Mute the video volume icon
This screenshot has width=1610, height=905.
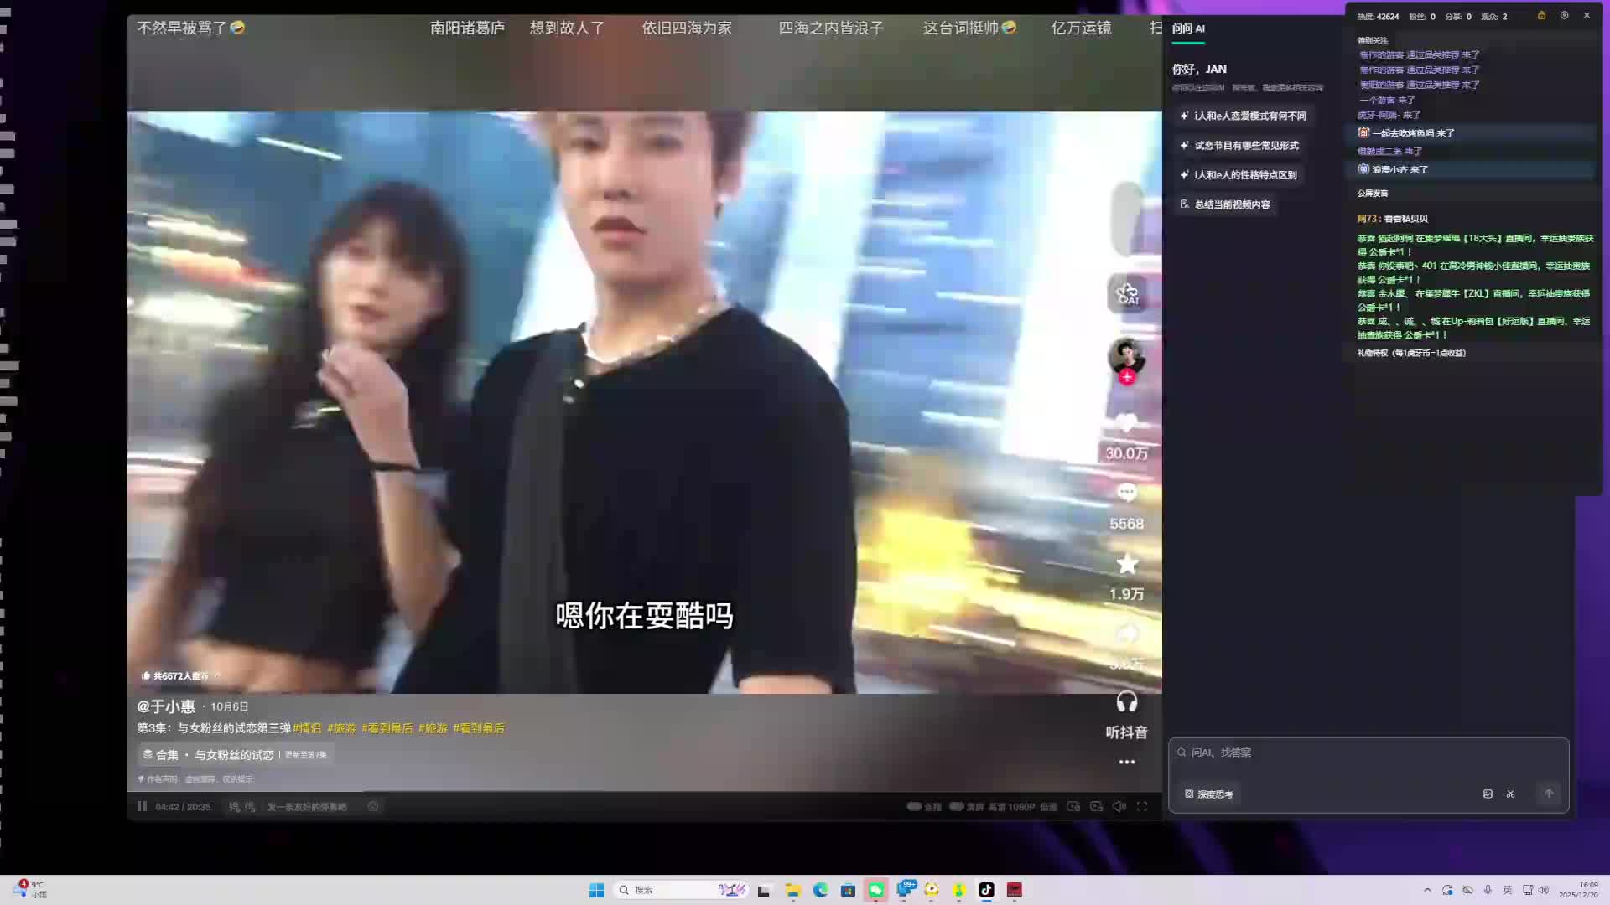(x=1119, y=806)
